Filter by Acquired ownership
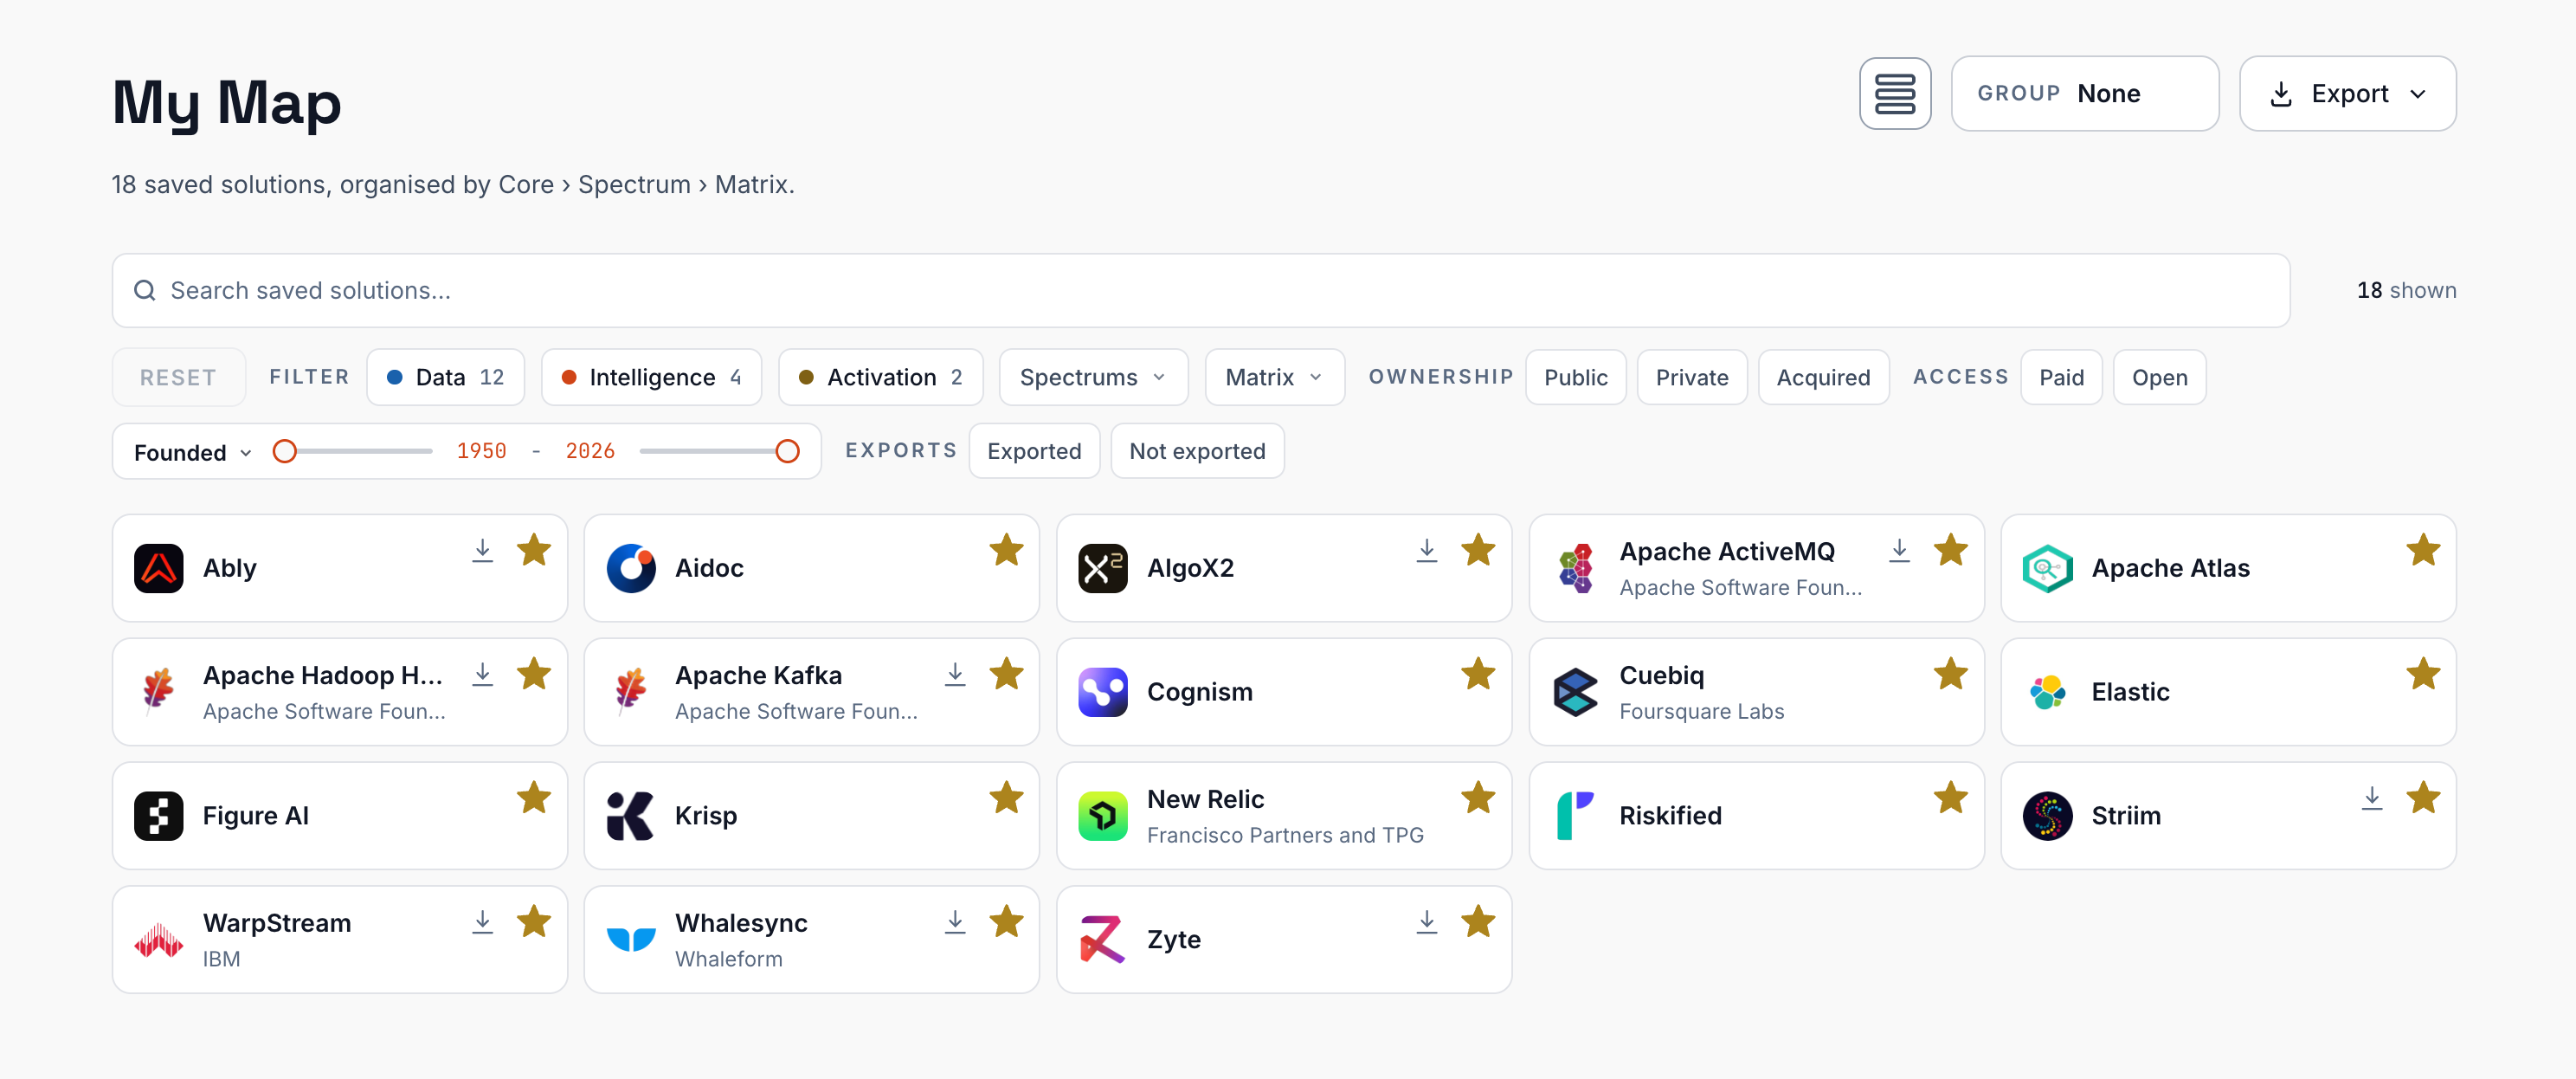The height and width of the screenshot is (1079, 2576). (1822, 378)
